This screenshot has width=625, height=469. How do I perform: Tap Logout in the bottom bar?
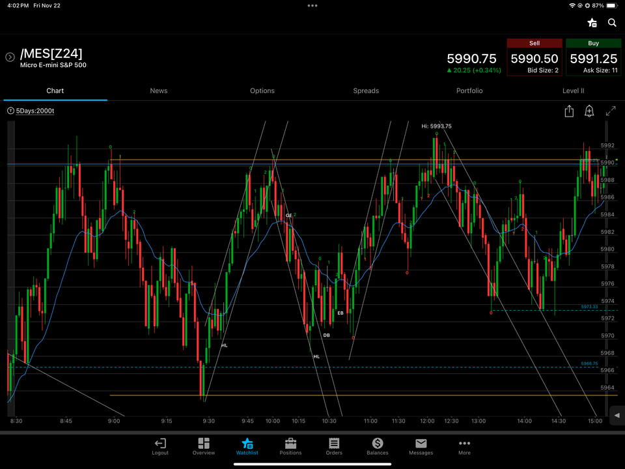[x=160, y=447]
